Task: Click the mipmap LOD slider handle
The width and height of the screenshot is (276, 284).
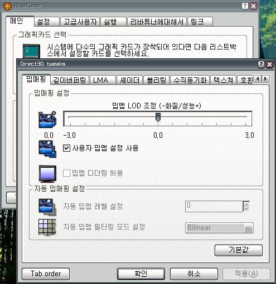Action: click(158, 117)
